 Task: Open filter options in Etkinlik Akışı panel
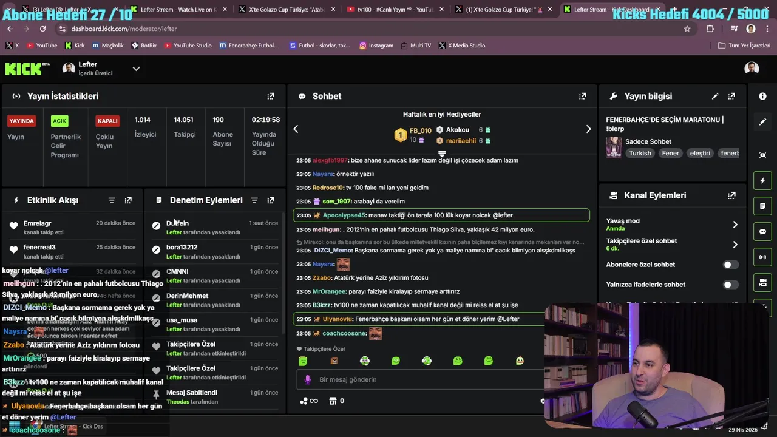tap(112, 200)
